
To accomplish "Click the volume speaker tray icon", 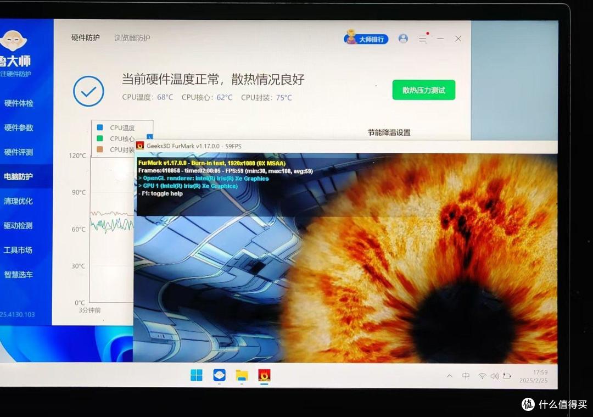I will [x=495, y=376].
